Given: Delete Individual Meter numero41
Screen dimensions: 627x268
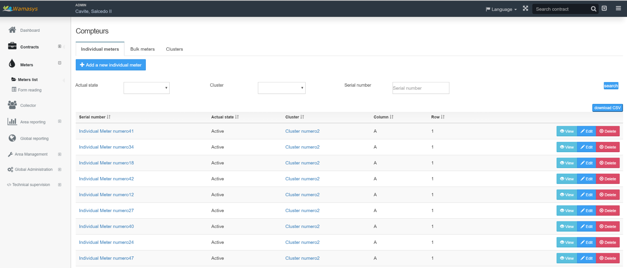Looking at the screenshot, I should pos(608,131).
